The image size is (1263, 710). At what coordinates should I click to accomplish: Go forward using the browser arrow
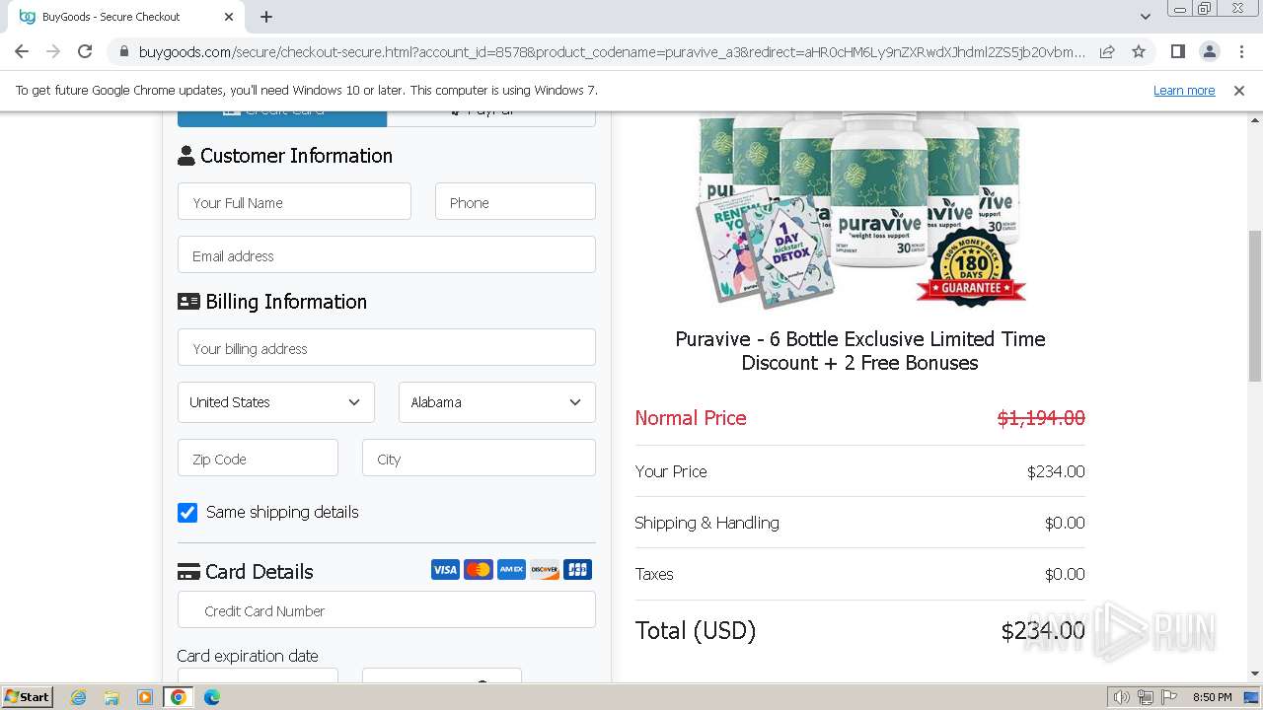[53, 51]
